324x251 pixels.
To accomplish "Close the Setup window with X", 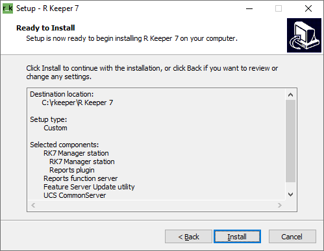I will (308, 8).
